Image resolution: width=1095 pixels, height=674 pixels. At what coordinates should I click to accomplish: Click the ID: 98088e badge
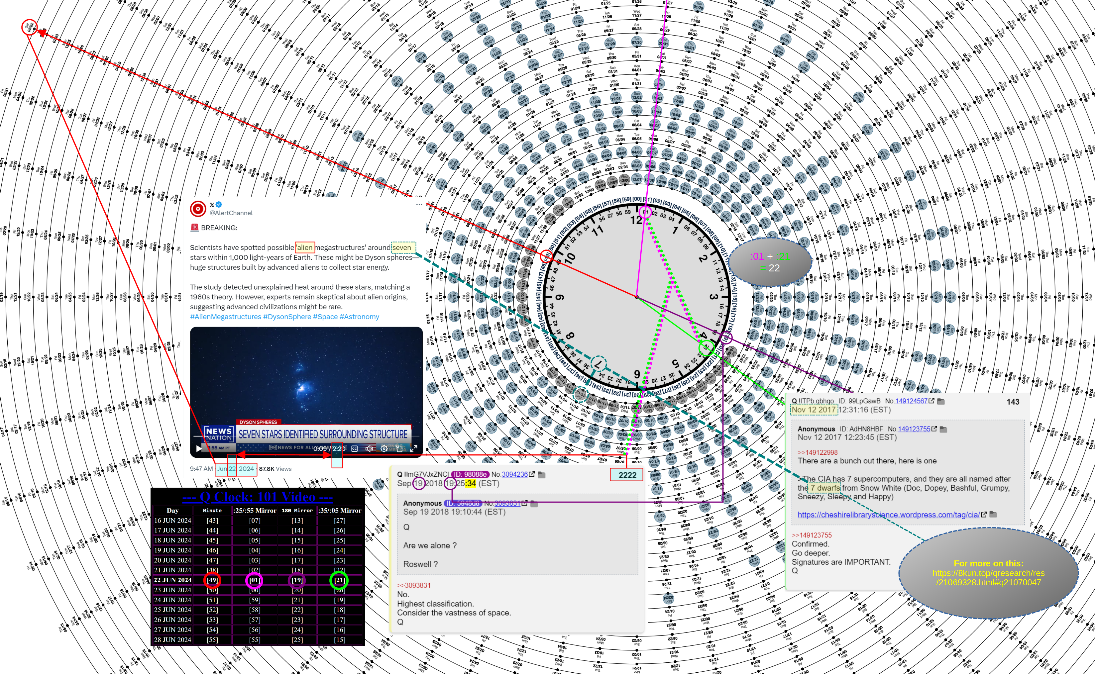[470, 474]
